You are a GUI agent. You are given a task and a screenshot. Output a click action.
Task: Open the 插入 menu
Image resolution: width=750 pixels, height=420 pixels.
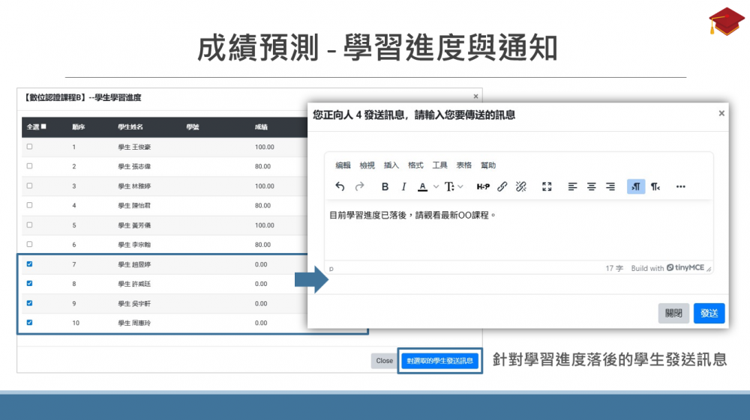pyautogui.click(x=391, y=165)
